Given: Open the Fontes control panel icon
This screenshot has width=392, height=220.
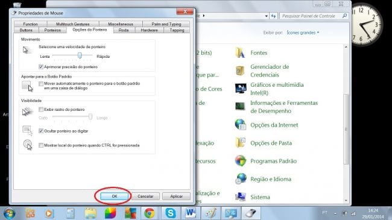Looking at the screenshot, I should 240,53.
